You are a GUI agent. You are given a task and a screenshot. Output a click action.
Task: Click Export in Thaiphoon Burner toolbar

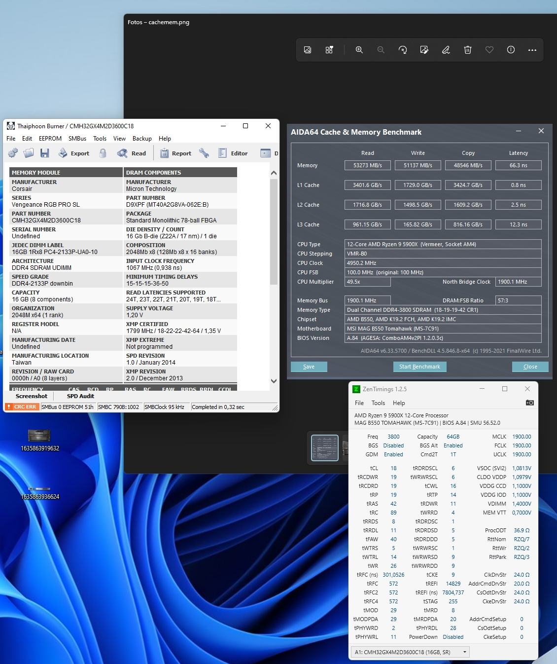click(x=74, y=153)
